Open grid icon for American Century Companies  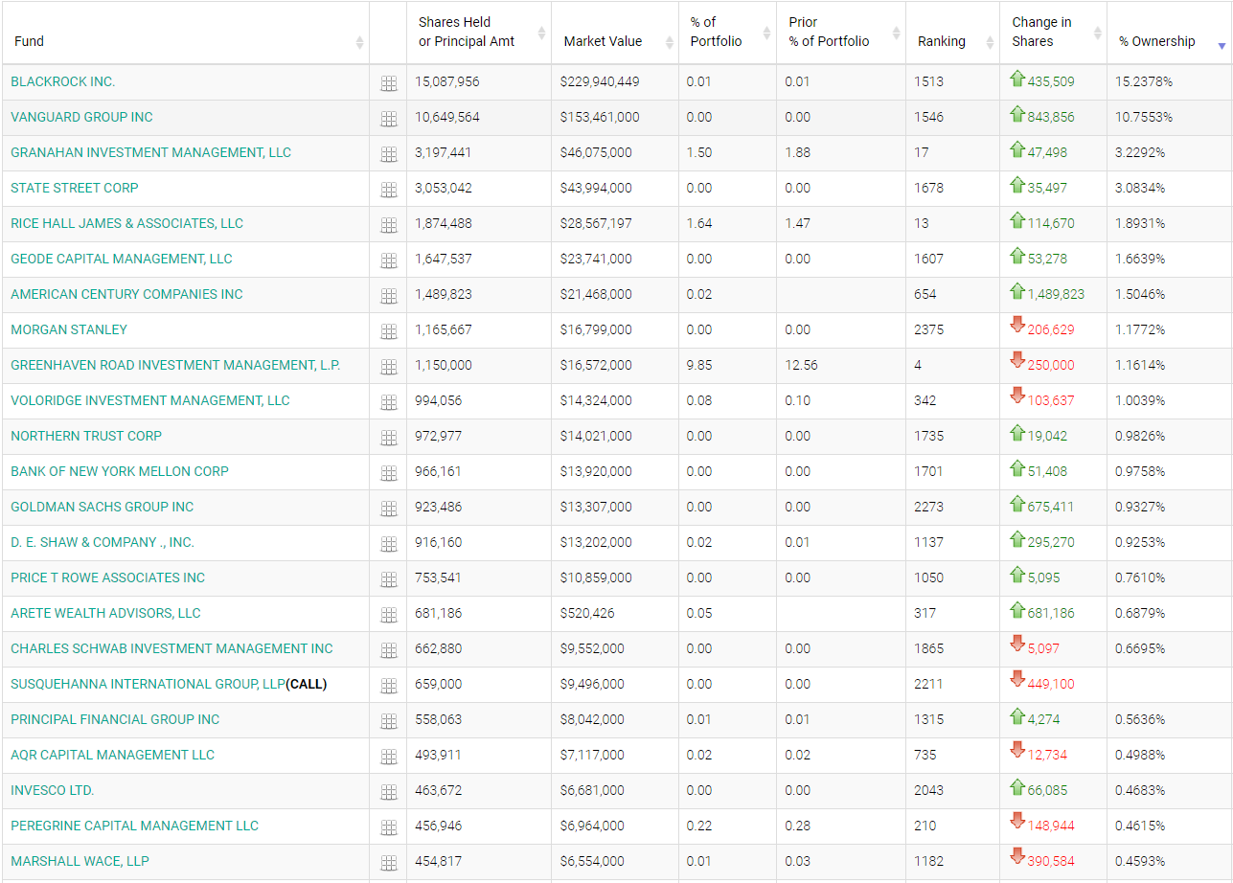[388, 297]
